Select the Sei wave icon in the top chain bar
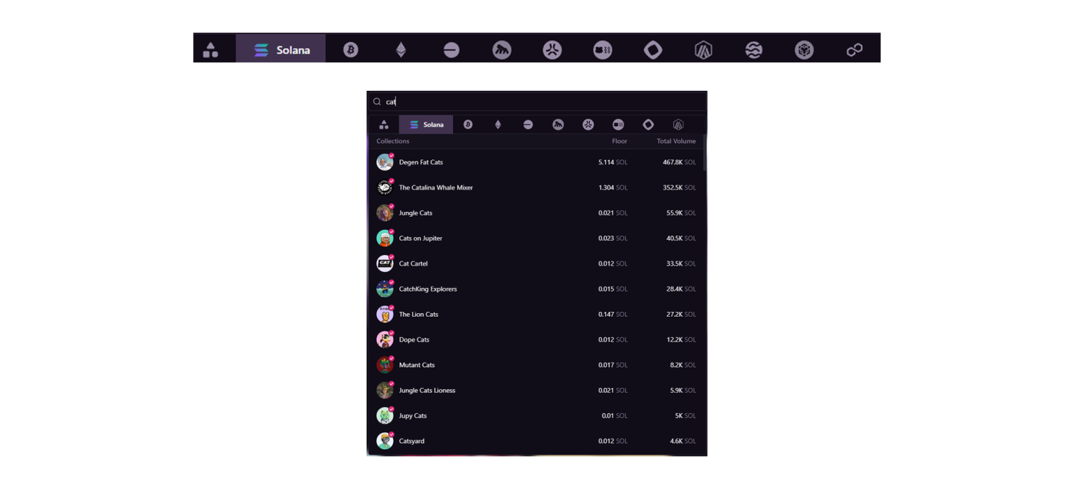 tap(753, 50)
